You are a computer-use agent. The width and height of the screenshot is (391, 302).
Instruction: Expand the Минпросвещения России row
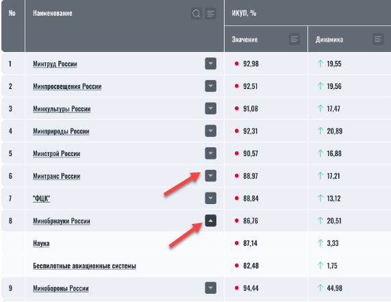point(211,86)
